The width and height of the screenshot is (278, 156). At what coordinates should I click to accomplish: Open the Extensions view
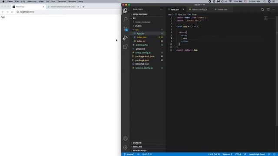coord(126,46)
